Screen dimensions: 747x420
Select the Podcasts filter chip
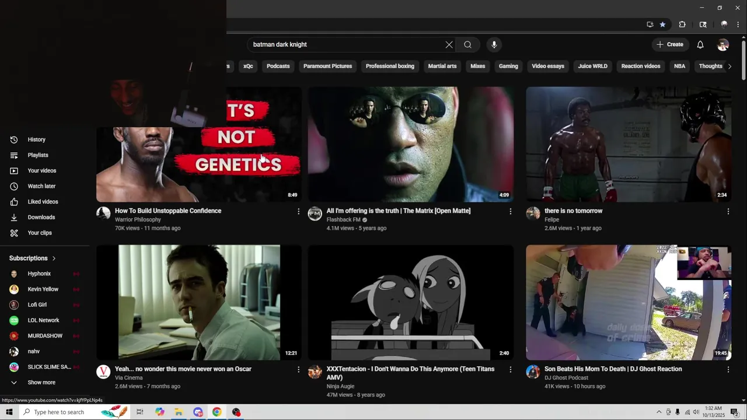(278, 66)
